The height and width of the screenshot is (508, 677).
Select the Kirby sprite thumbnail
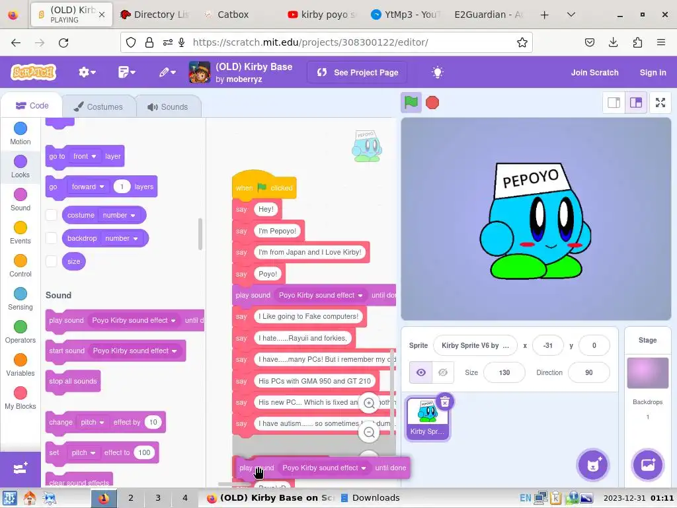[427, 419]
